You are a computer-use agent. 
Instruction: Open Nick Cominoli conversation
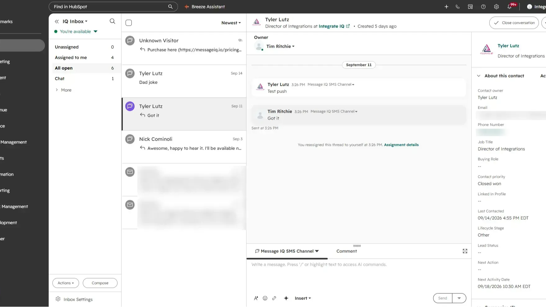[184, 147]
